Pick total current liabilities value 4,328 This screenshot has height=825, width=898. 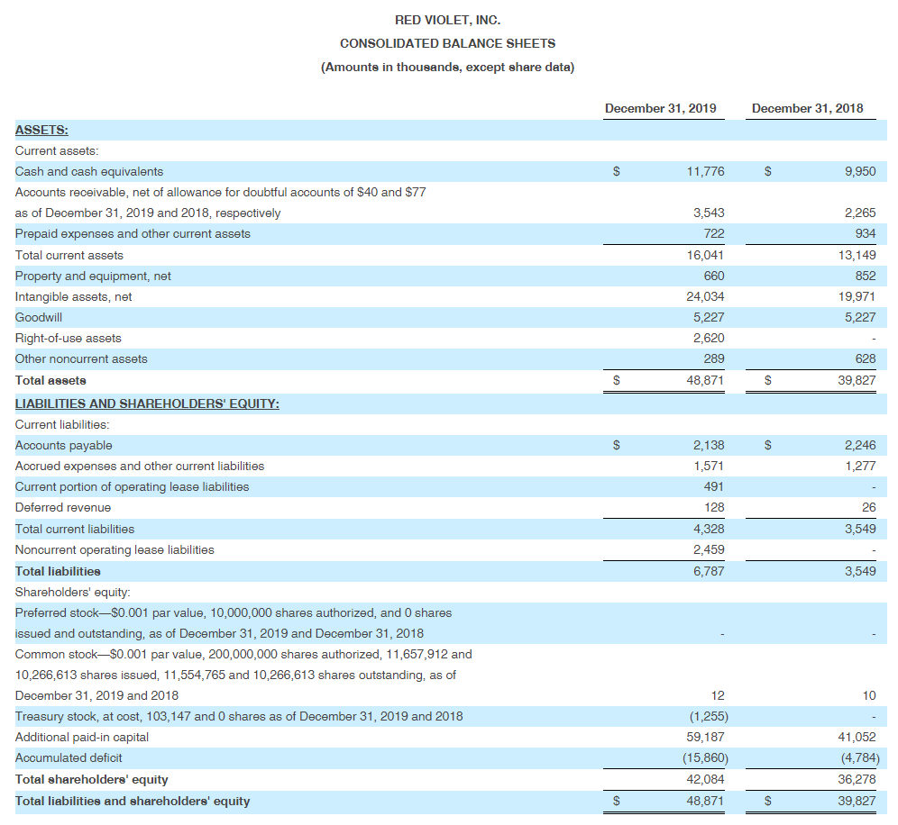[709, 529]
